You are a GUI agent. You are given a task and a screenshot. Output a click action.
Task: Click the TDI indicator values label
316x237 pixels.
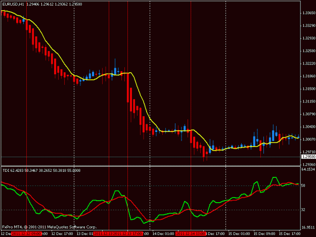click(41, 171)
